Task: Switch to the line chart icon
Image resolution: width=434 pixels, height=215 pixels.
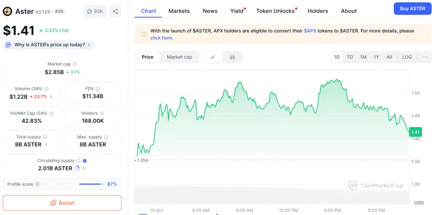Action: 213,57
